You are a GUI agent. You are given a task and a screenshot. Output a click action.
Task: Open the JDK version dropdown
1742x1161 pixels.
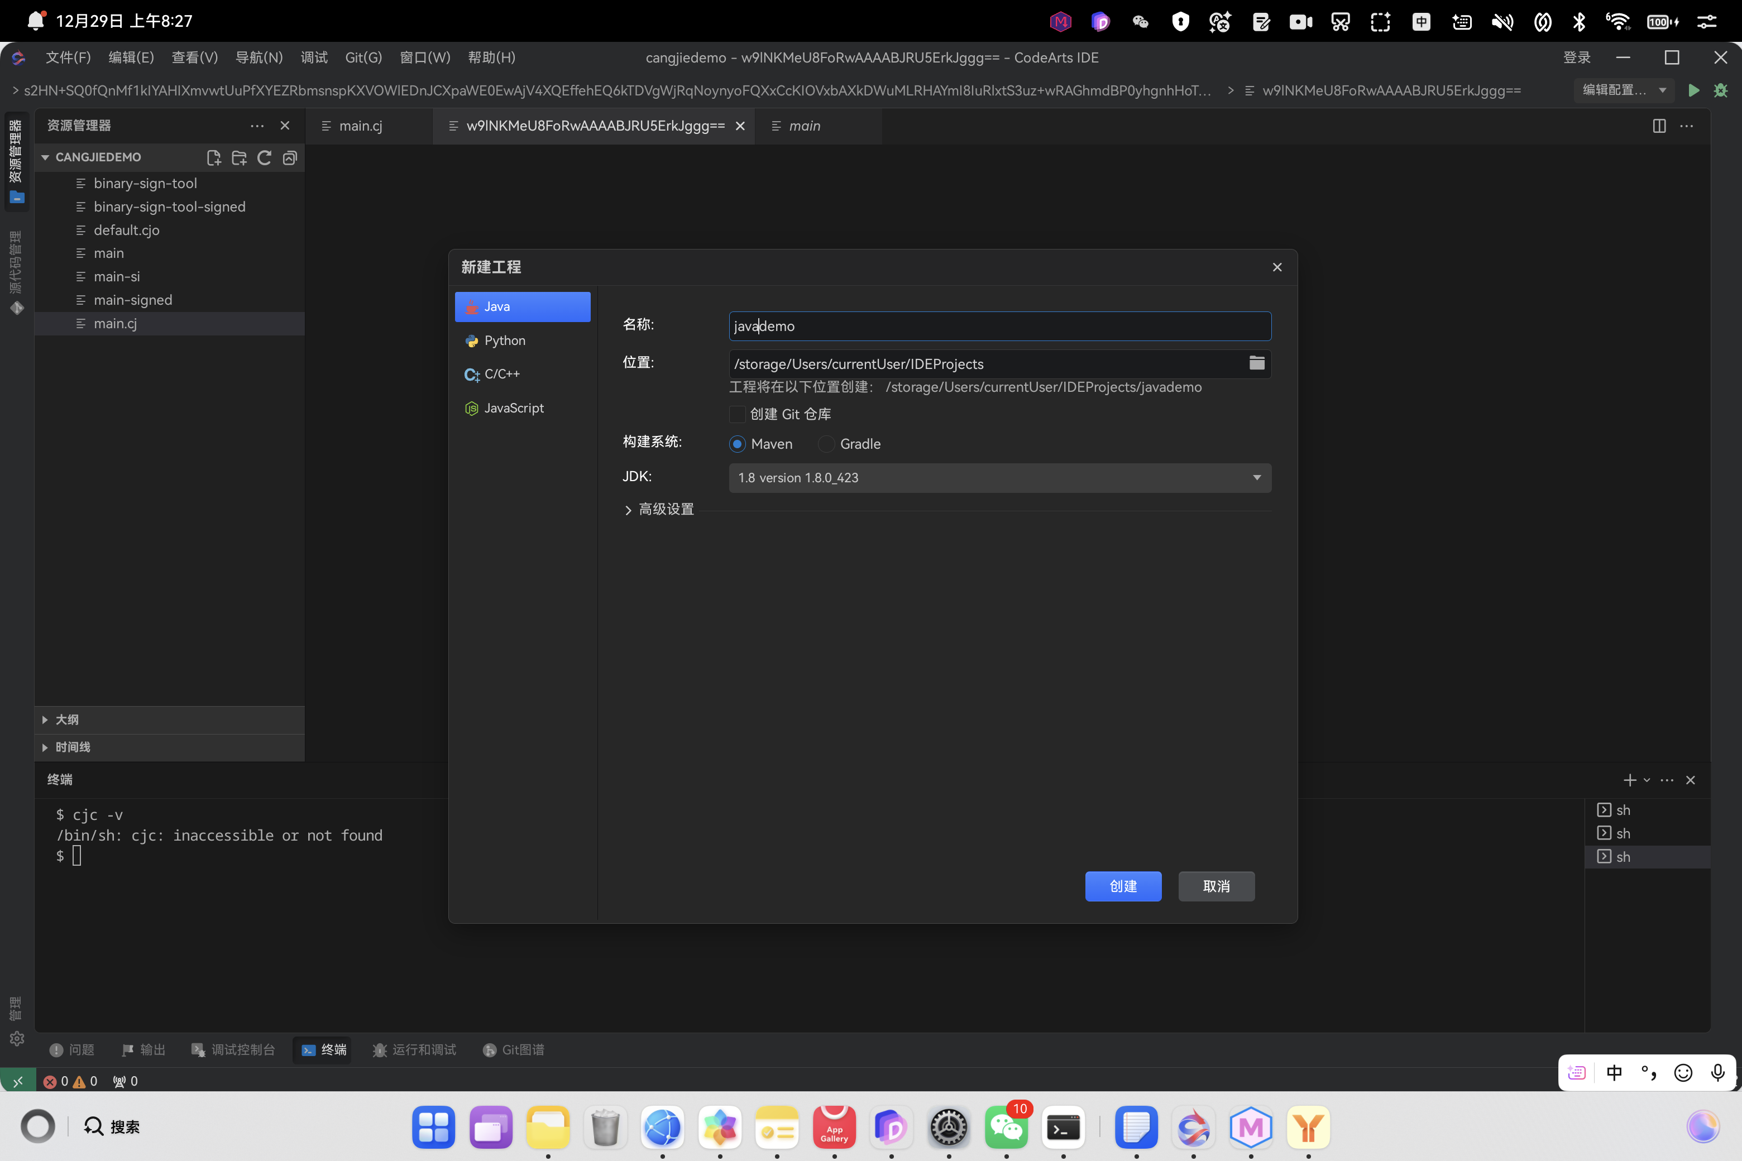pyautogui.click(x=999, y=478)
